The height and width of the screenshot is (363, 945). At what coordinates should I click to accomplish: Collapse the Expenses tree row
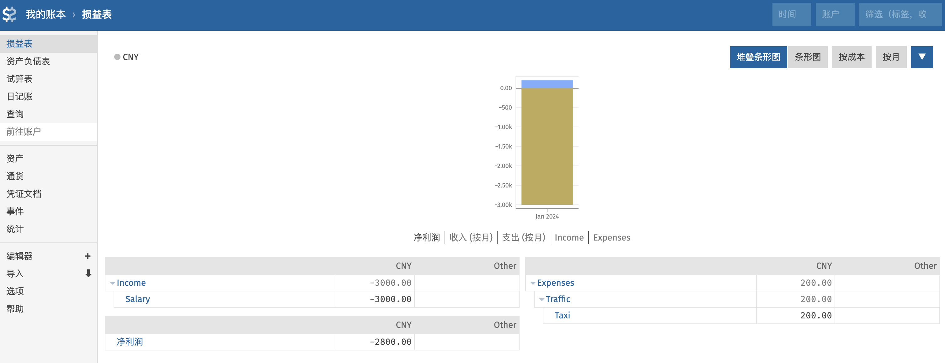(x=533, y=283)
